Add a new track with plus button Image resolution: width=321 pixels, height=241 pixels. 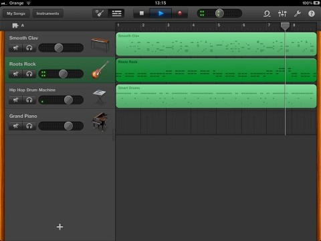[60, 227]
